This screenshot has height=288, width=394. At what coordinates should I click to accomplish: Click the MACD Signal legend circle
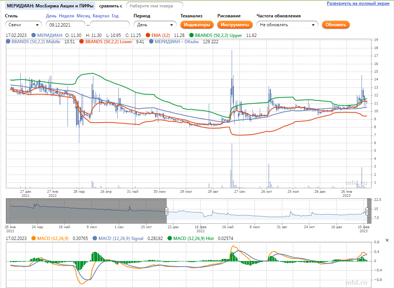click(x=95, y=239)
